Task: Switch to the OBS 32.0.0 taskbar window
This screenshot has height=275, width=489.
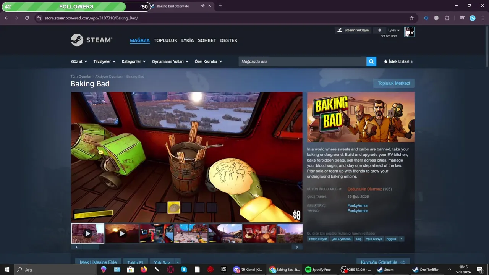Action: point(356,270)
